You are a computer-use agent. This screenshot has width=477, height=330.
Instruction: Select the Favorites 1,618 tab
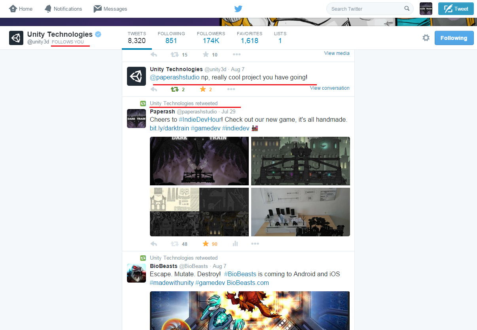click(250, 38)
